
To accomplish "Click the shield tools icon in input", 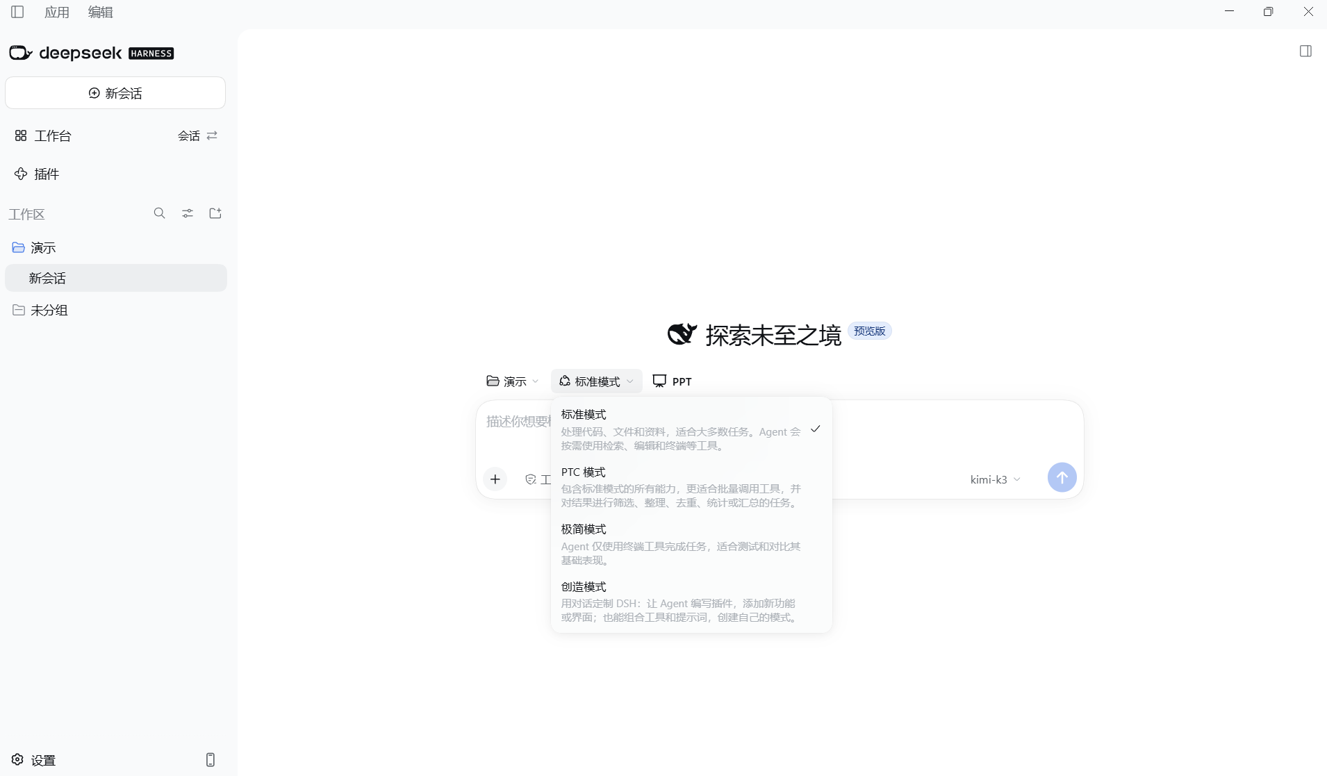I will click(531, 479).
